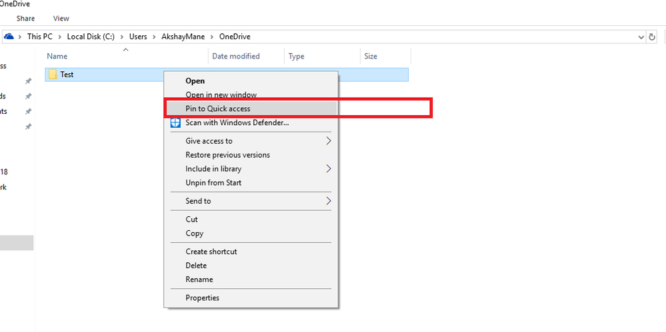Image resolution: width=666 pixels, height=332 pixels.
Task: Refresh the current folder view
Action: [653, 37]
